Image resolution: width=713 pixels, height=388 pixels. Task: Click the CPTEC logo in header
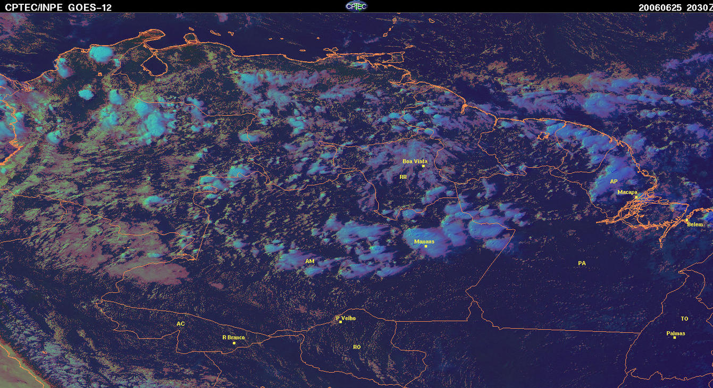[356, 6]
